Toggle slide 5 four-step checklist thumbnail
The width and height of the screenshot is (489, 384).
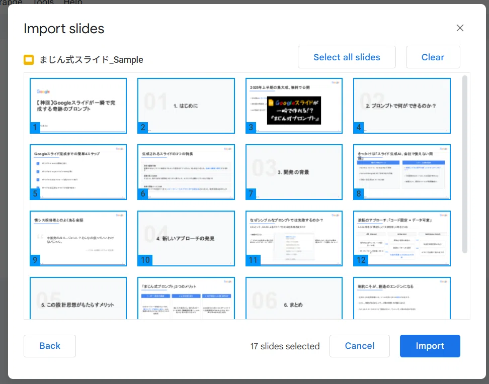(x=78, y=172)
